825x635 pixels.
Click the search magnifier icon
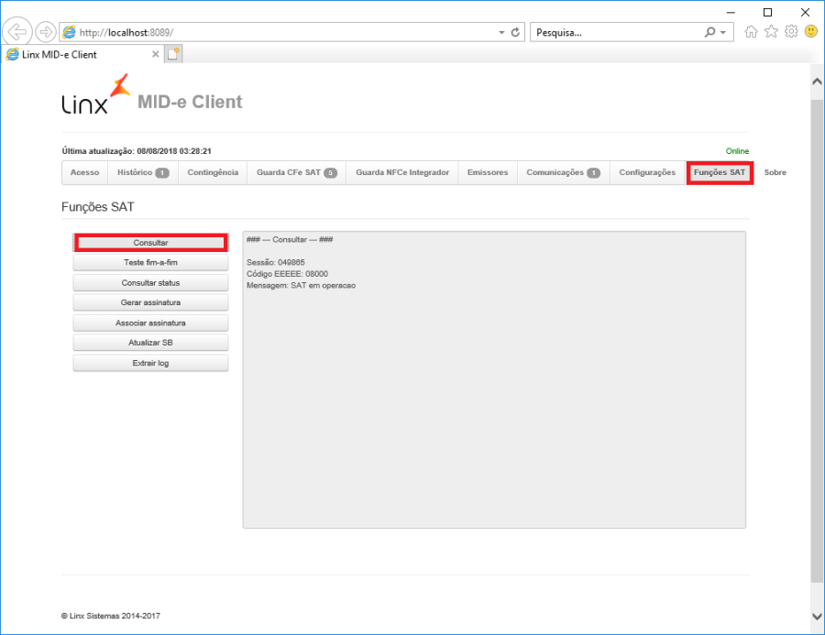pos(710,32)
